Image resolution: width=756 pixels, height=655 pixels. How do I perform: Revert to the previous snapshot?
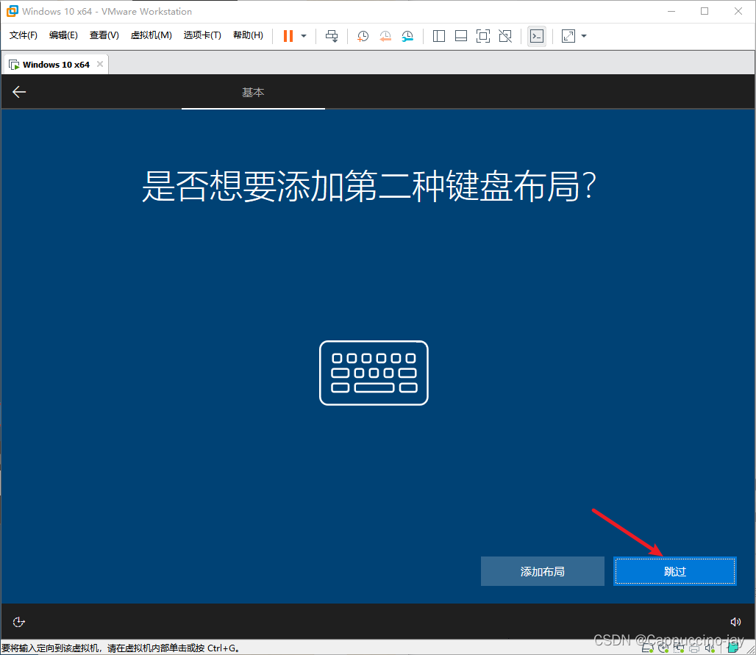point(385,36)
